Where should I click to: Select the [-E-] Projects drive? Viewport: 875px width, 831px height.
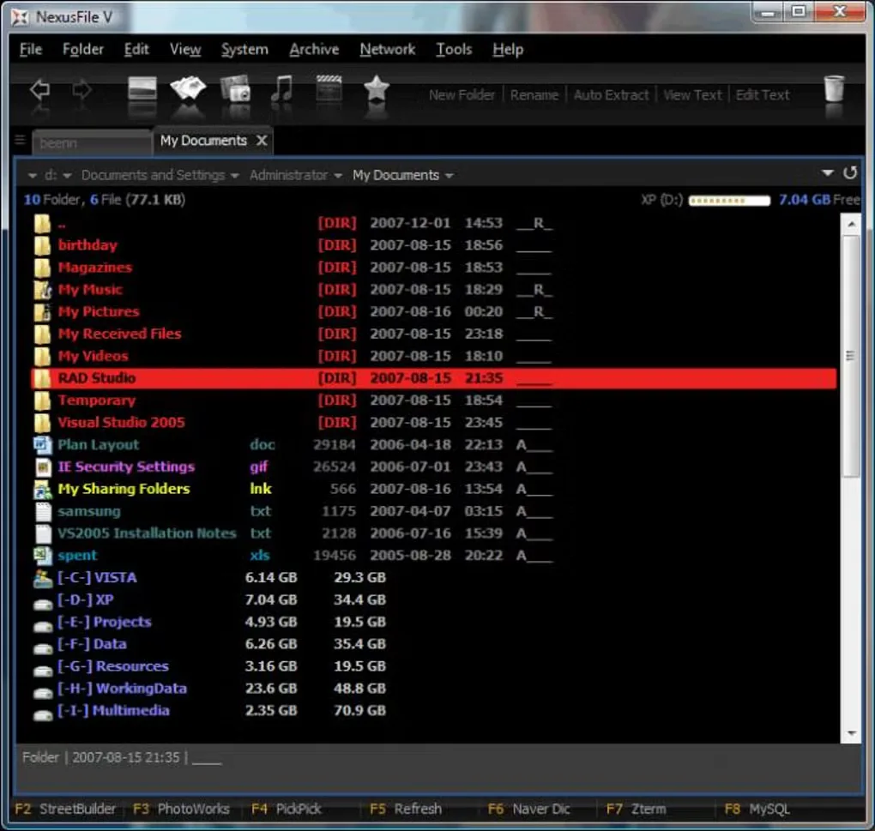tap(104, 623)
